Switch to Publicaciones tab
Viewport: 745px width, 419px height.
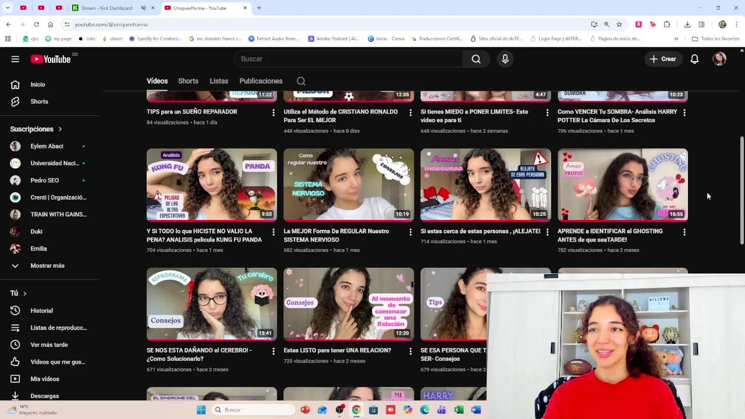(x=261, y=81)
